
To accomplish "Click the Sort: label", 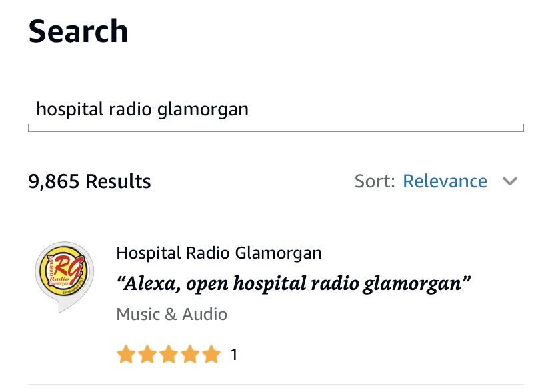I will (x=375, y=181).
